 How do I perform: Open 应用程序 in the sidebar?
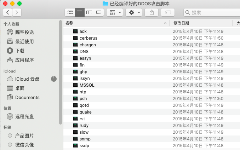coord(20,60)
